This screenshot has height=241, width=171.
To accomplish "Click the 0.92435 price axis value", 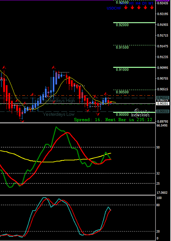I will (163, 3).
